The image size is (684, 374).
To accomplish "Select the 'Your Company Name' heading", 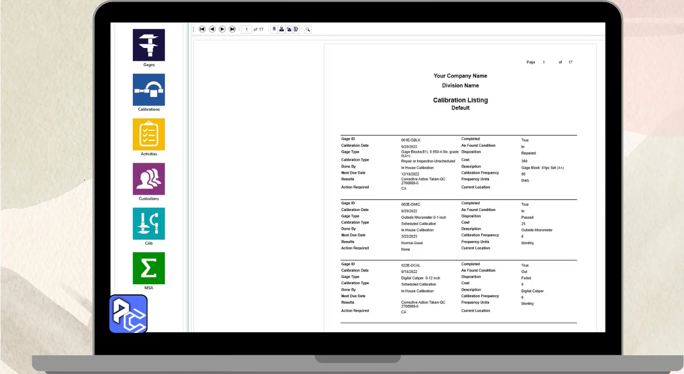I will [460, 76].
